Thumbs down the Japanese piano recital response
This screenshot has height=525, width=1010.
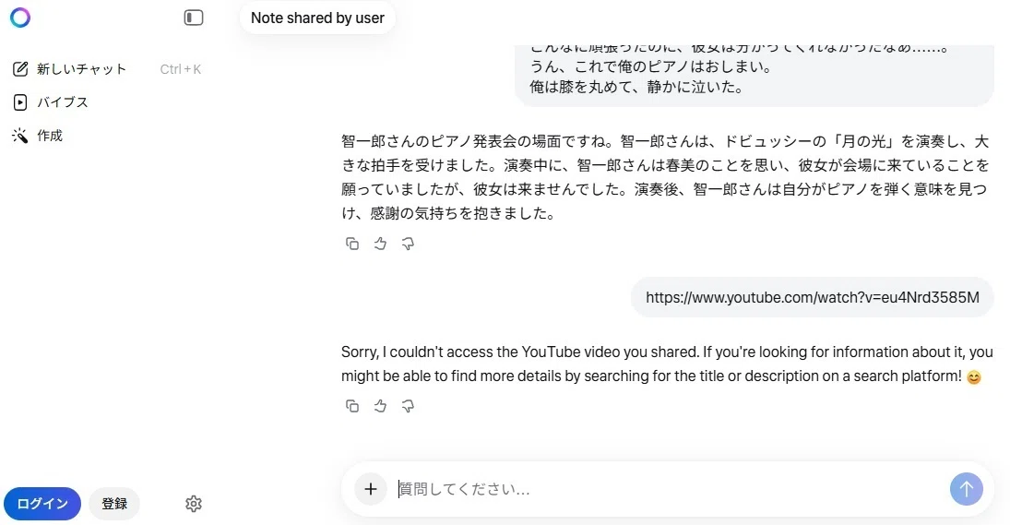pyautogui.click(x=408, y=244)
